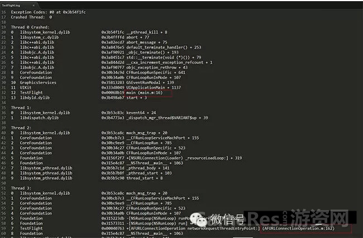Click 'main (main.m:16)' source reference
The image size is (363, 238).
click(145, 93)
